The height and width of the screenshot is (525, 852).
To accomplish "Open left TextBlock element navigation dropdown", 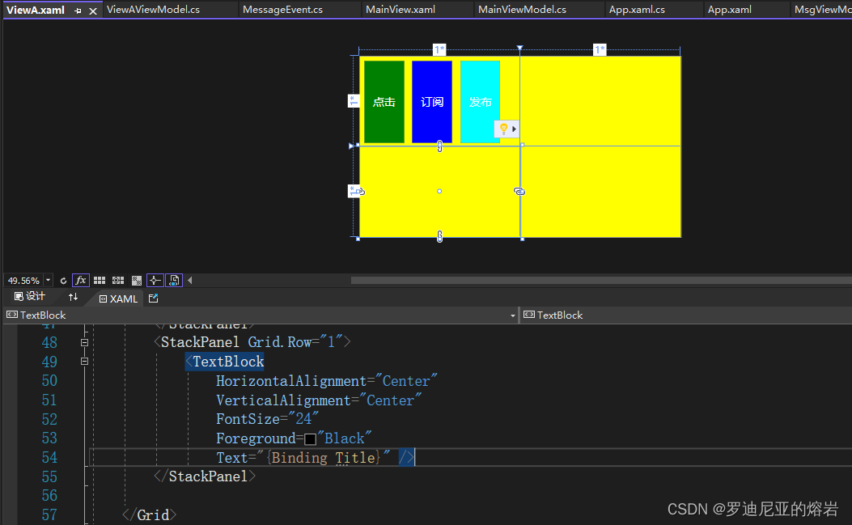I will 512,315.
